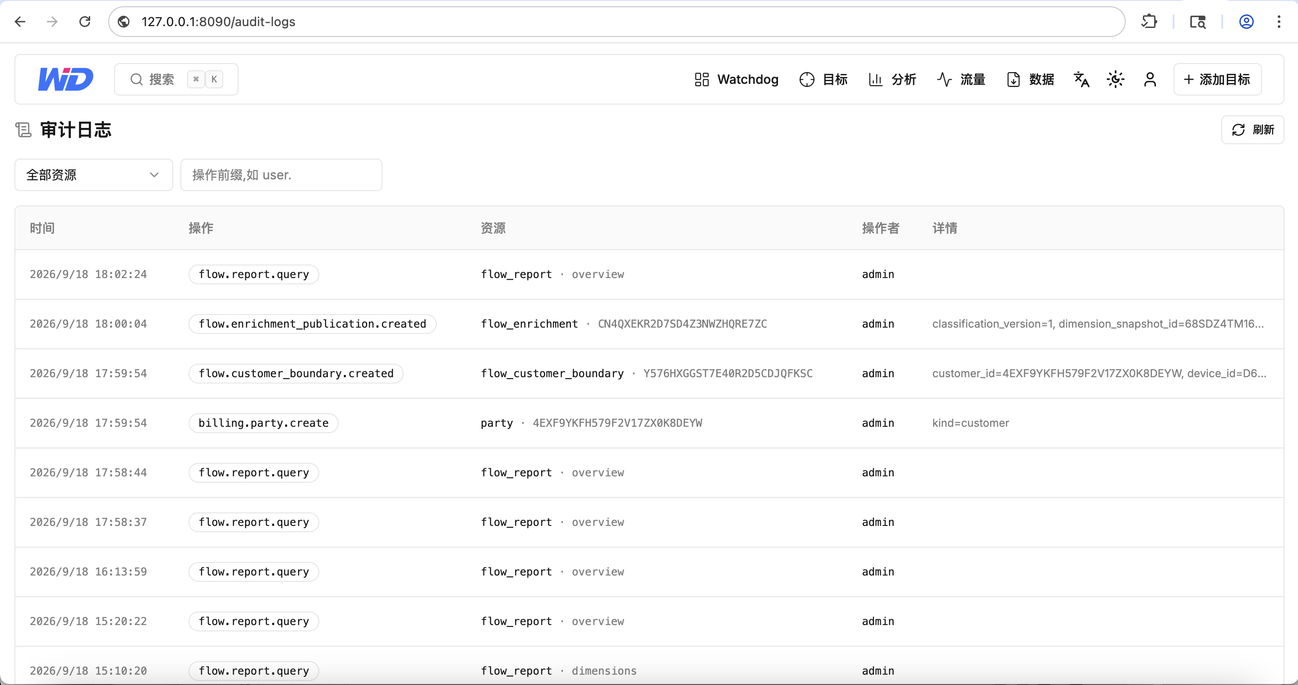
Task: Open the browser extensions icon
Action: [1149, 22]
